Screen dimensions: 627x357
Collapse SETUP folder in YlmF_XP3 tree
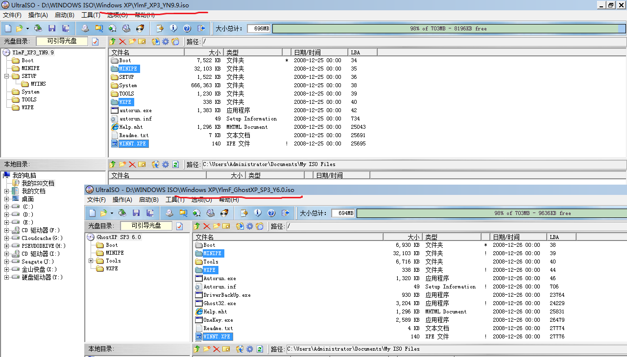click(x=7, y=76)
